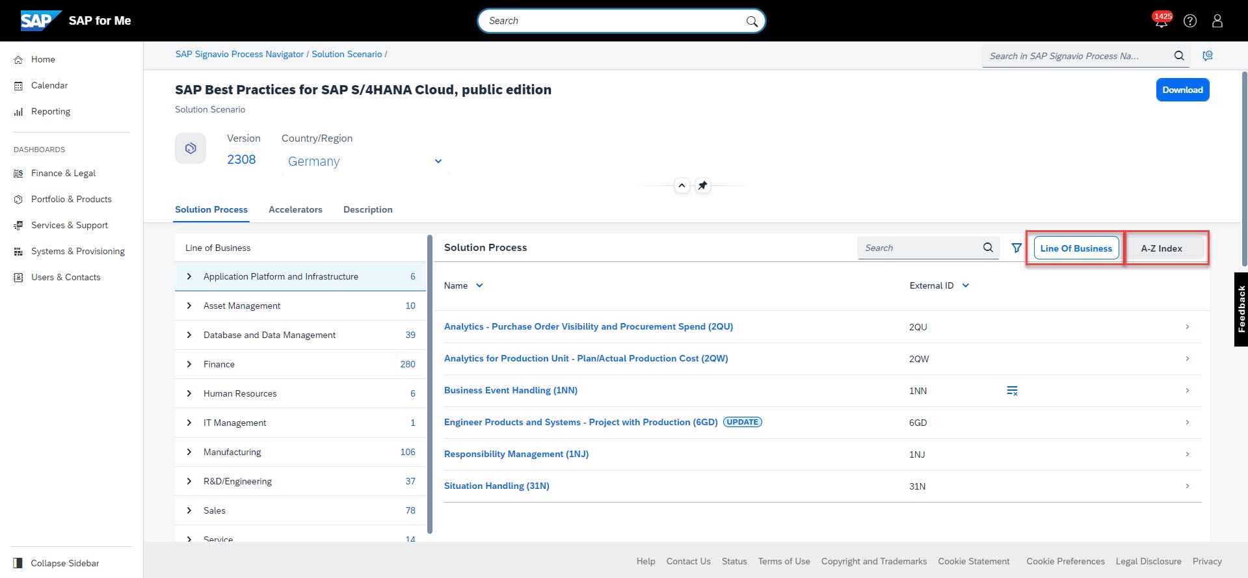Screen dimensions: 1248x578
Task: Expand the Finance line of business
Action: pyautogui.click(x=189, y=364)
